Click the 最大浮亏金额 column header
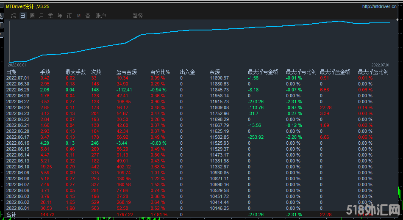 263,72
